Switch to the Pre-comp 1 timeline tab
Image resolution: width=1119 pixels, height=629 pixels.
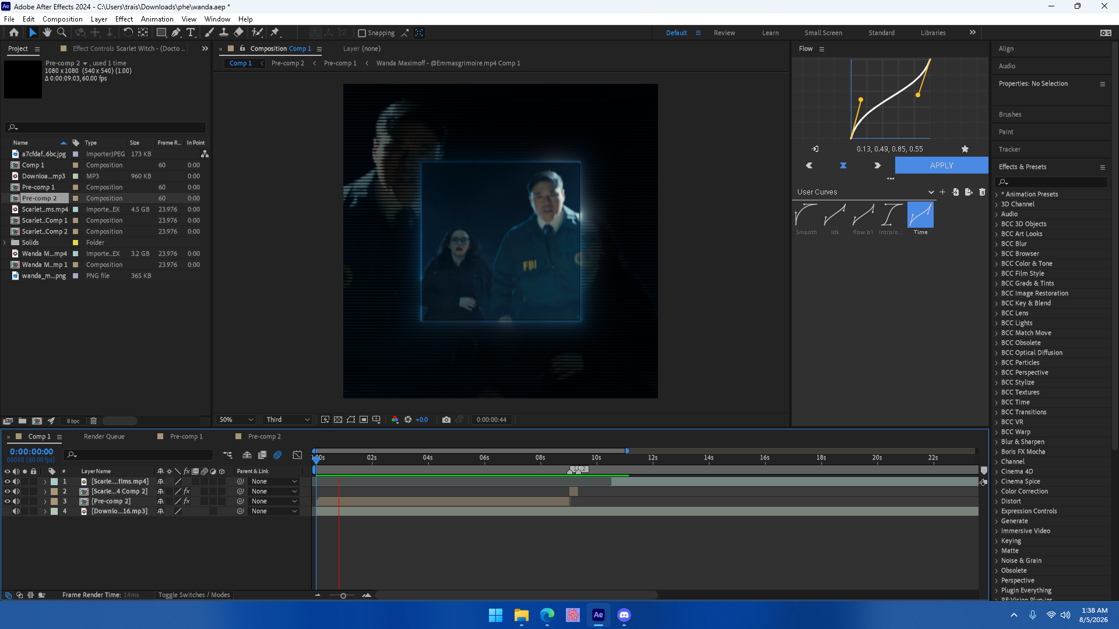pos(186,436)
